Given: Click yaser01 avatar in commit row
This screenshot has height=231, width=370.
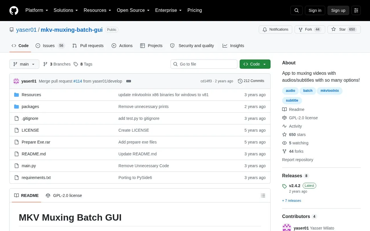Looking at the screenshot, I should click(16, 81).
